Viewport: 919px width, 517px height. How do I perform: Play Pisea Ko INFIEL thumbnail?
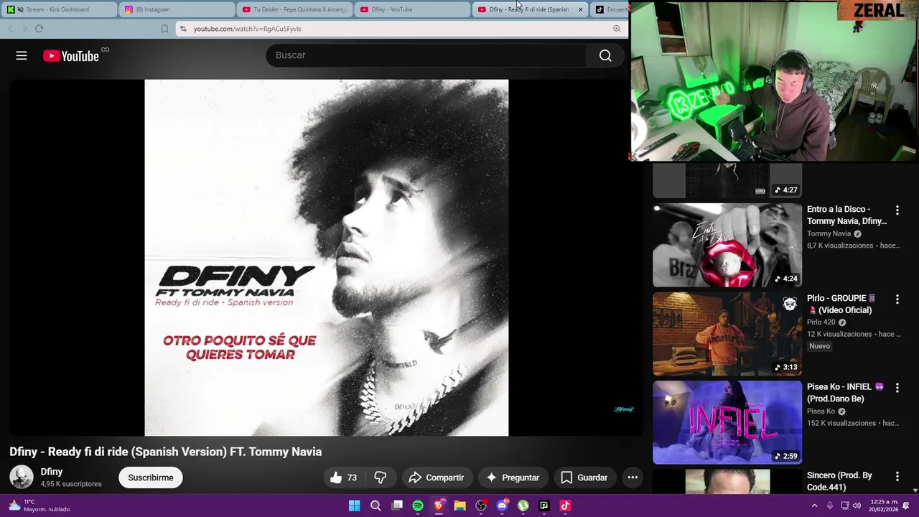click(727, 422)
